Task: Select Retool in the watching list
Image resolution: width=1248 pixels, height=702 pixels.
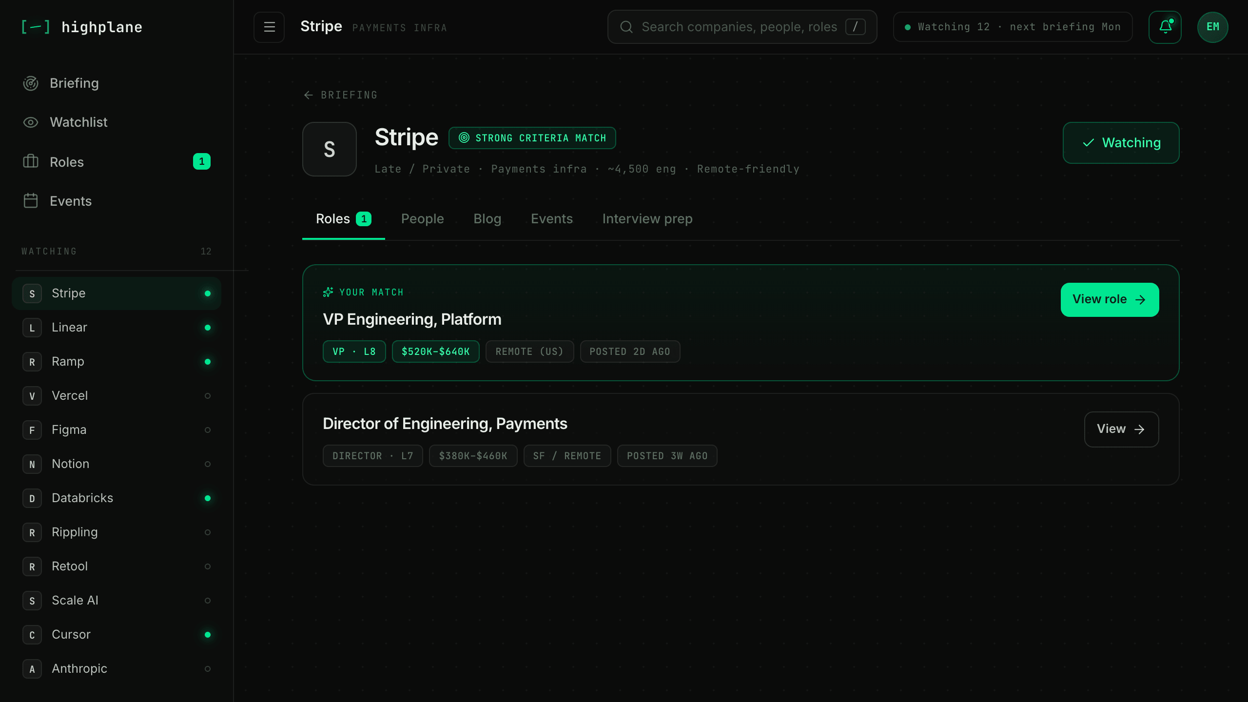Action: [117, 566]
